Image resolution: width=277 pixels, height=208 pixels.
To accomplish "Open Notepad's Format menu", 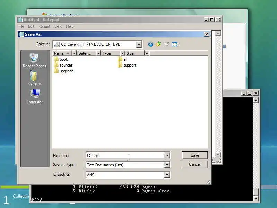I will (44, 26).
